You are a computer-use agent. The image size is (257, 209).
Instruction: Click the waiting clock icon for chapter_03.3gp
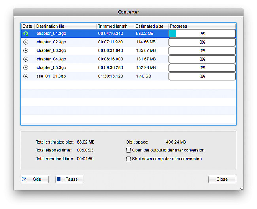pos(26,50)
